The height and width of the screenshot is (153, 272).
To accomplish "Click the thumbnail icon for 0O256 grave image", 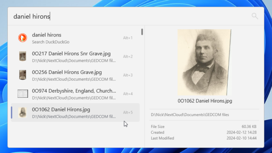I will [23, 75].
